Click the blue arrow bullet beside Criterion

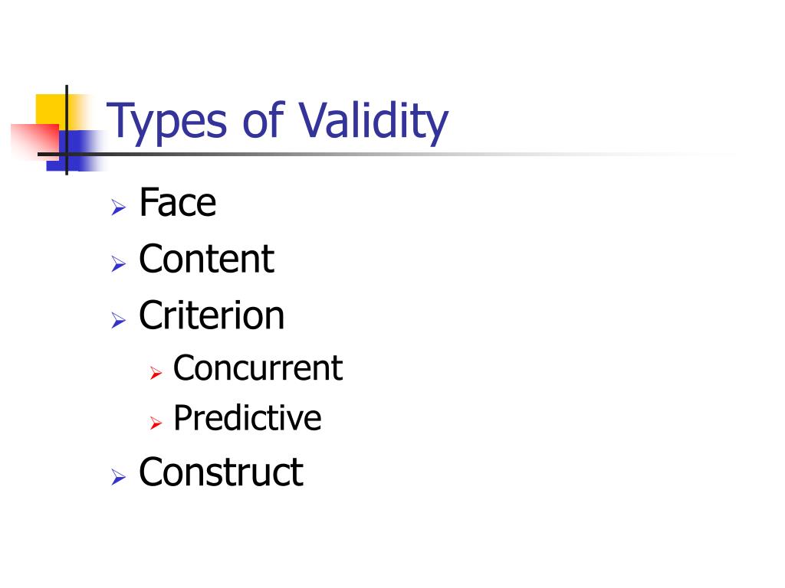(119, 320)
